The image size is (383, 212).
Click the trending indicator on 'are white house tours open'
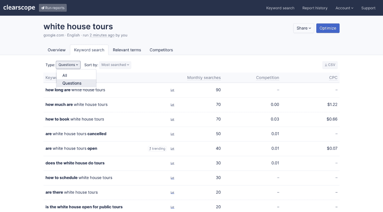click(157, 148)
